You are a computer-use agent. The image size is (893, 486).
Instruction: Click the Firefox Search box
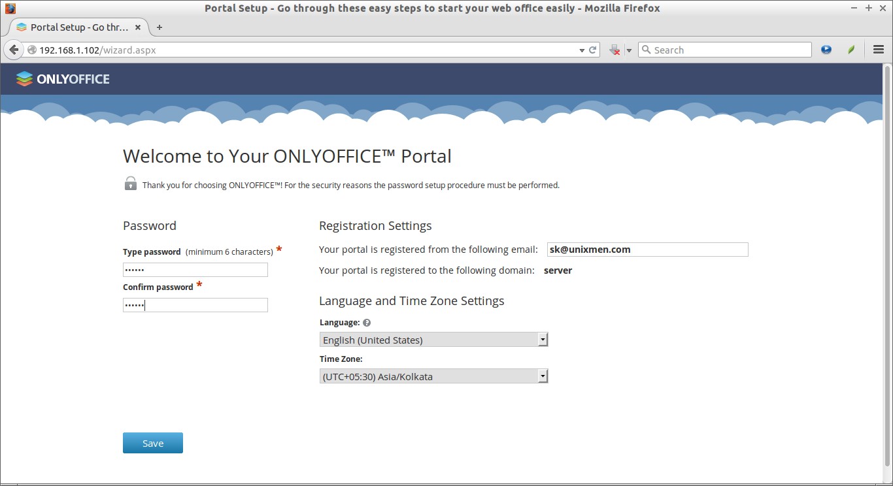point(724,50)
